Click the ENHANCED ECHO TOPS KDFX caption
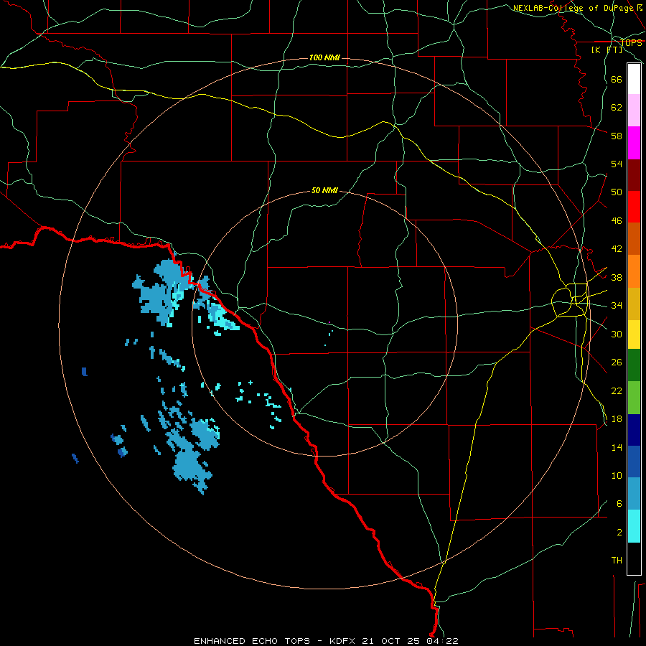The image size is (646, 646). coord(326,641)
